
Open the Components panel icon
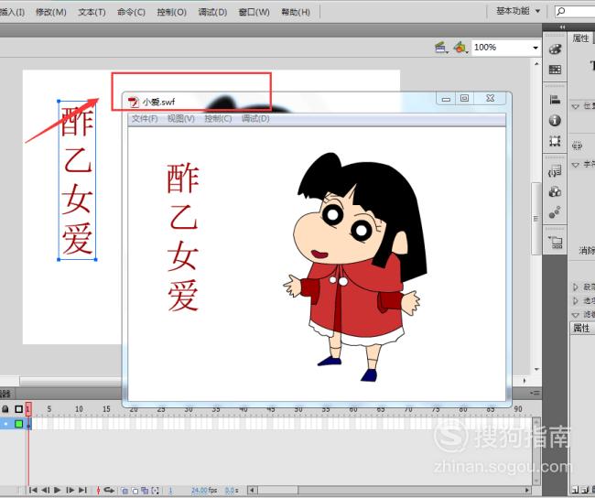click(x=555, y=191)
